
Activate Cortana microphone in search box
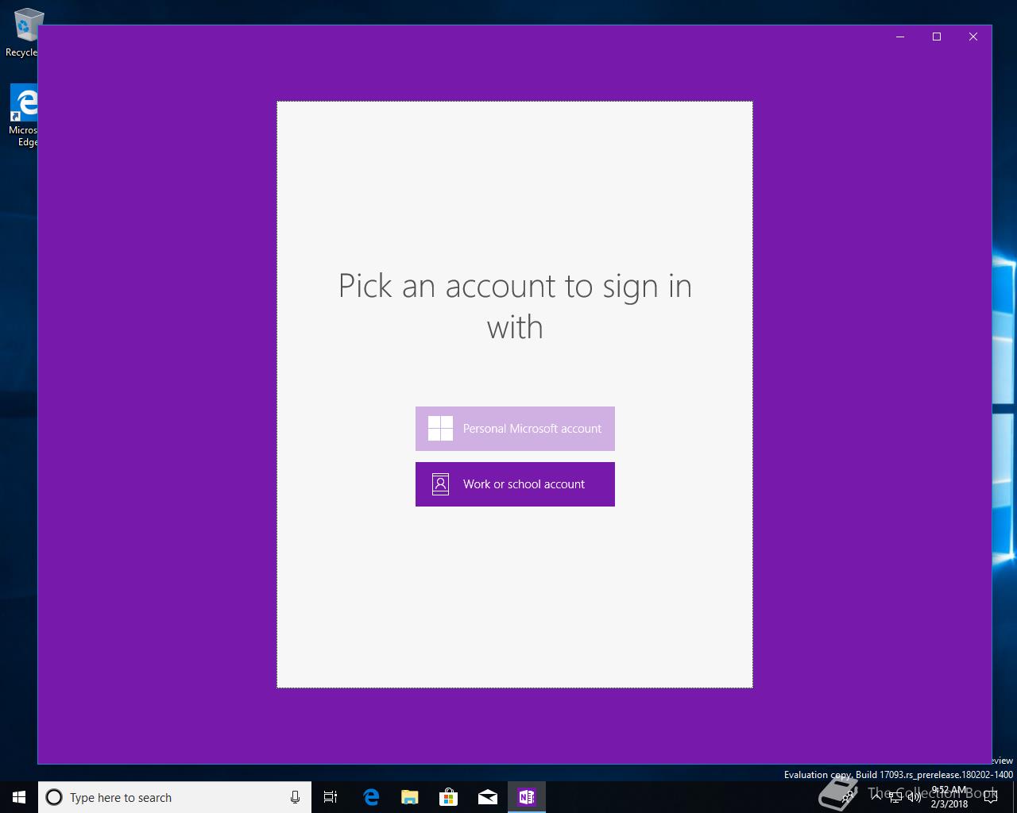(295, 797)
